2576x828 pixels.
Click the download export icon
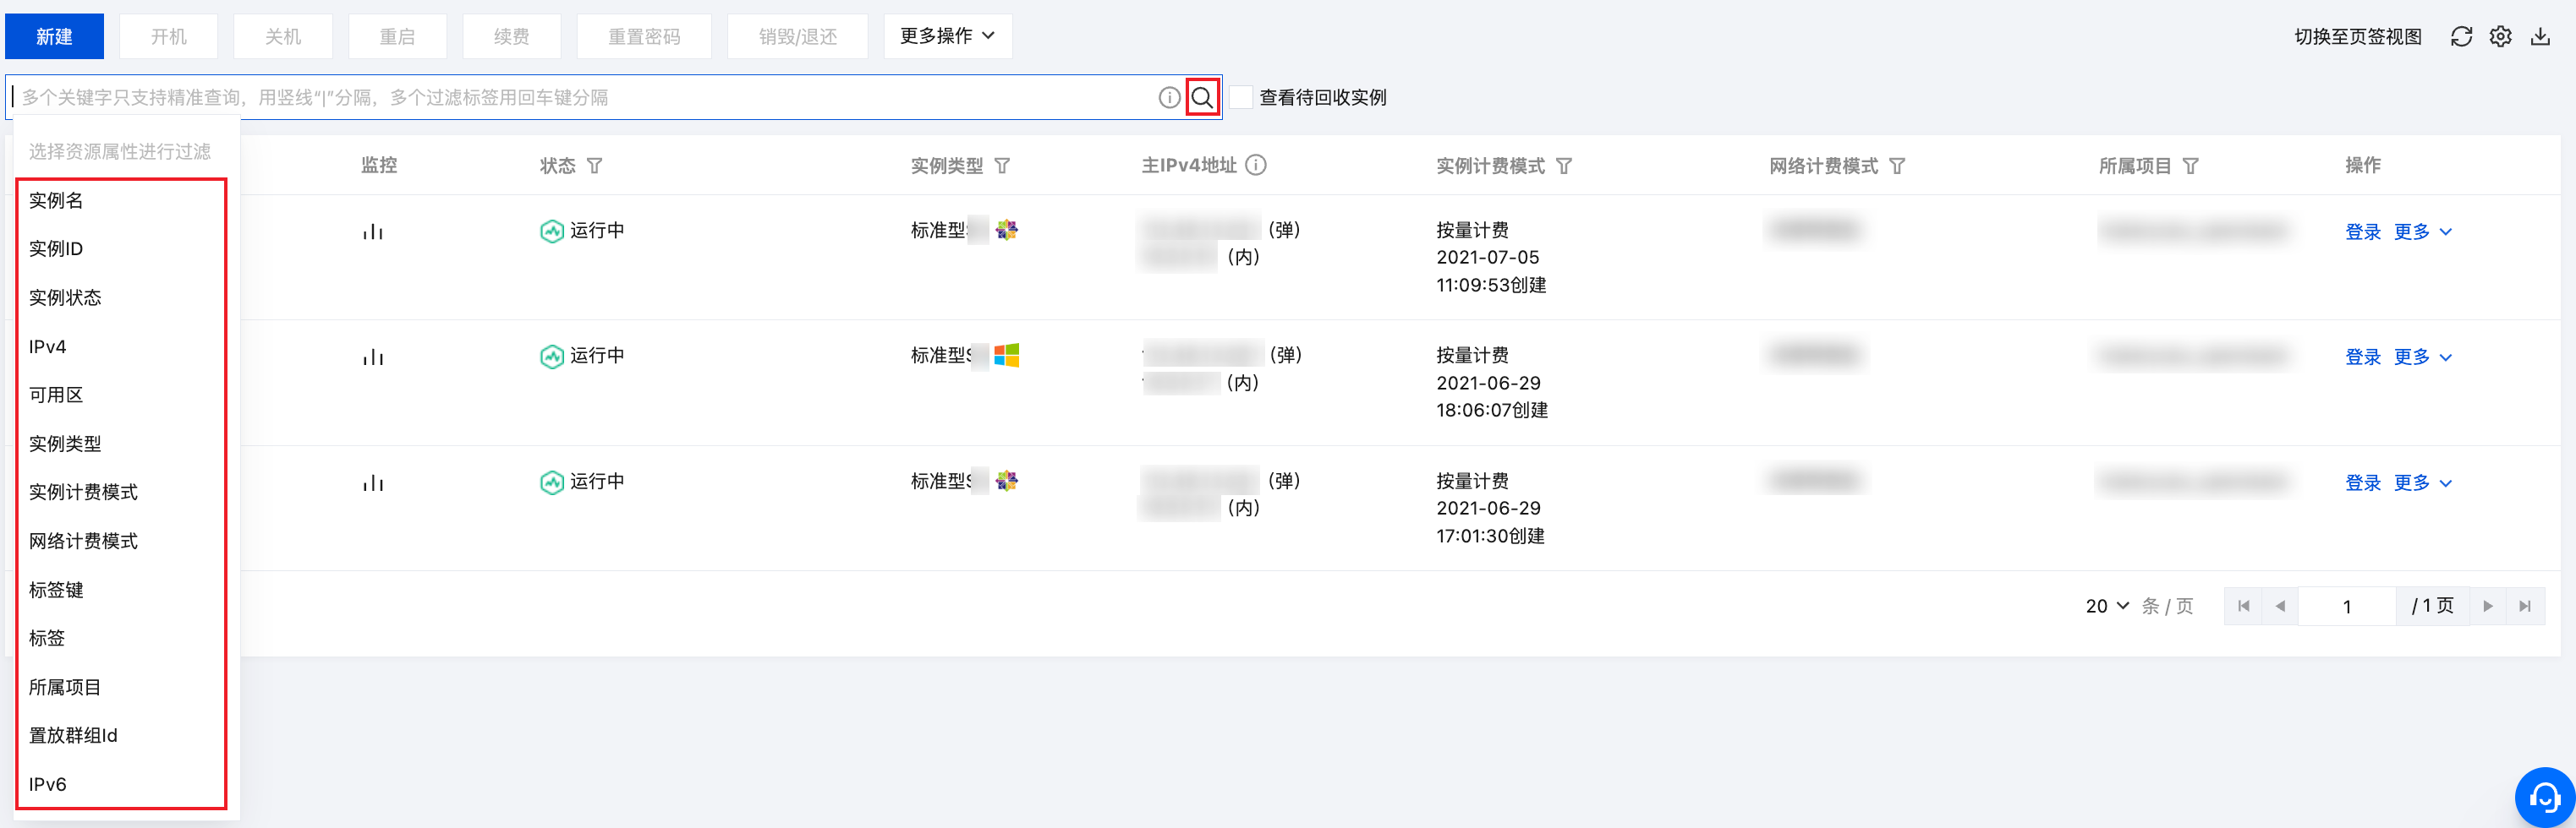click(x=2540, y=37)
